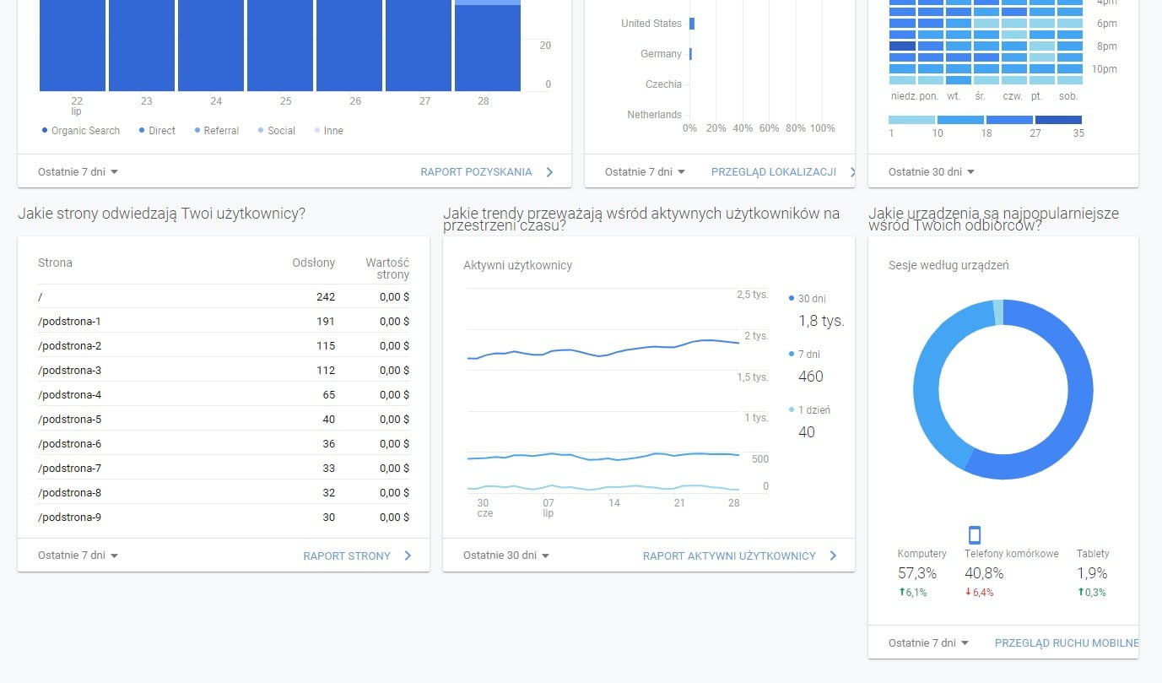This screenshot has width=1162, height=683.
Task: Click the 30 dni legend marker
Action: click(x=792, y=299)
